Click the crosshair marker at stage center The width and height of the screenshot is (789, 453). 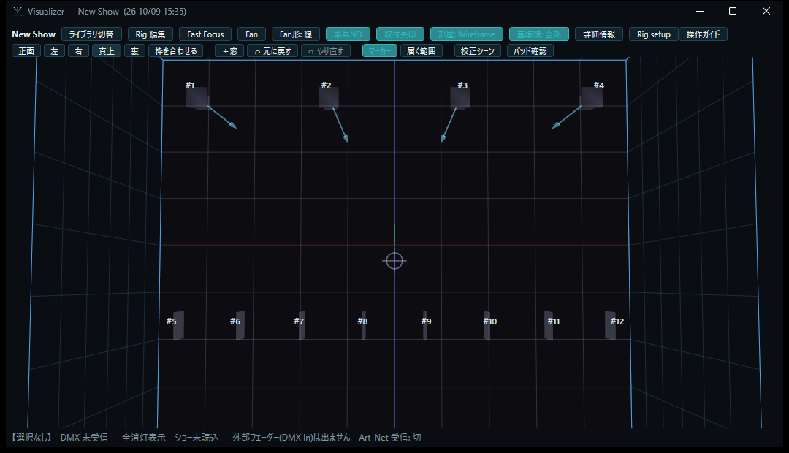tap(394, 261)
